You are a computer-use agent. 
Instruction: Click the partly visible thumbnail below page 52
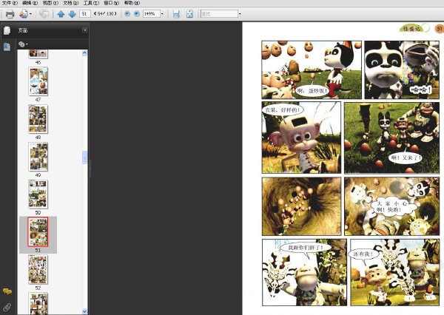coord(38,304)
